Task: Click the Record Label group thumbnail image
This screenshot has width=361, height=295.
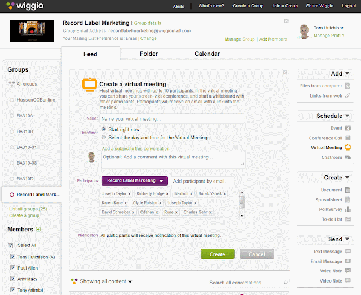Action: pos(32,31)
